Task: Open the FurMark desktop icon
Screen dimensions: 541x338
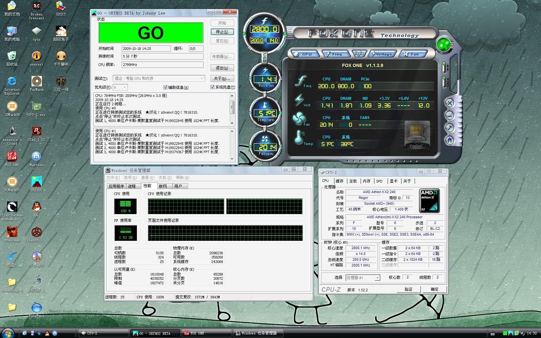Action: [36, 82]
